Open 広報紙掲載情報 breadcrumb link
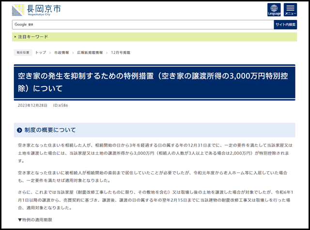Viewport: 310px width, 230px height. [x=90, y=52]
